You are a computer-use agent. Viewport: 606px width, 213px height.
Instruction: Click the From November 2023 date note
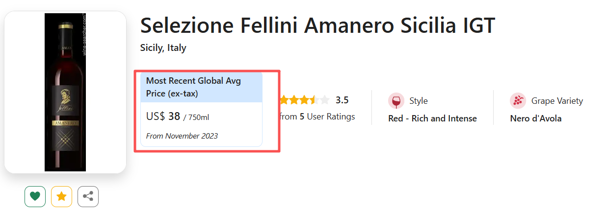point(182,136)
